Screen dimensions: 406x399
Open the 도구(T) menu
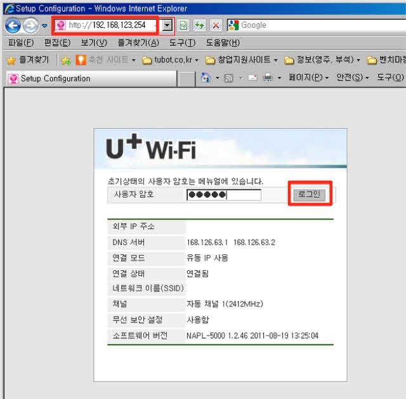(182, 43)
